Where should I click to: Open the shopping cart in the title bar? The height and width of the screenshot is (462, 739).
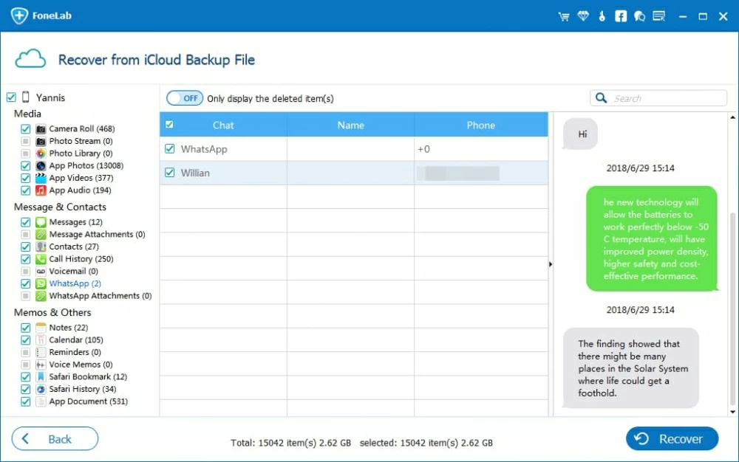pos(562,15)
